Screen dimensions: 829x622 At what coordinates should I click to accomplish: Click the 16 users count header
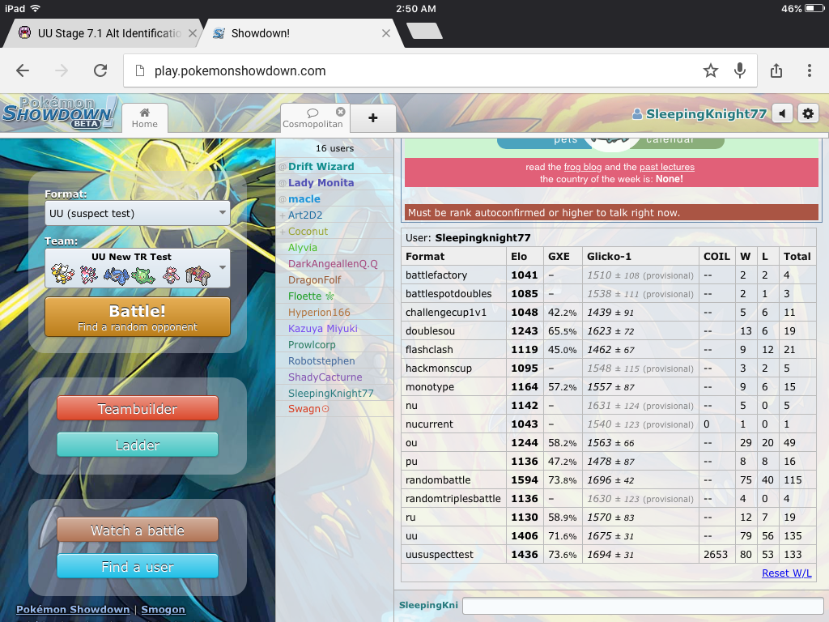[x=334, y=149]
